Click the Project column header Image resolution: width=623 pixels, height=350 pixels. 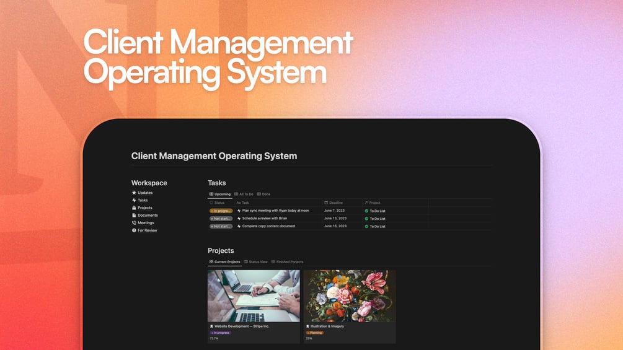click(x=373, y=203)
